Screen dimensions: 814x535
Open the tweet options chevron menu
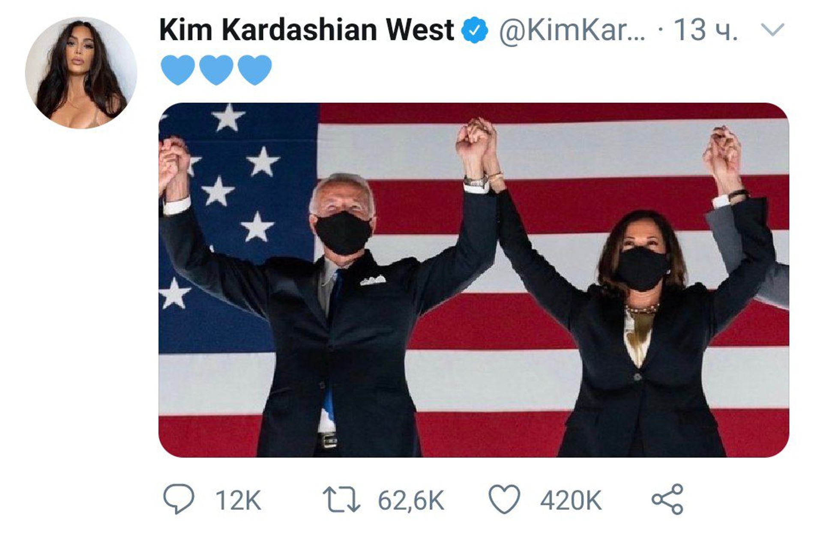(772, 30)
